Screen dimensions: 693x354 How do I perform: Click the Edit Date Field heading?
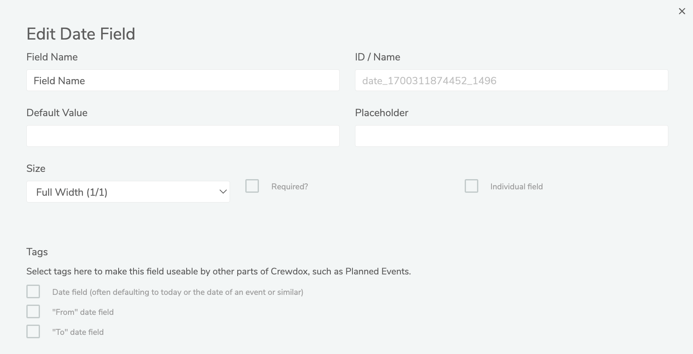click(81, 34)
